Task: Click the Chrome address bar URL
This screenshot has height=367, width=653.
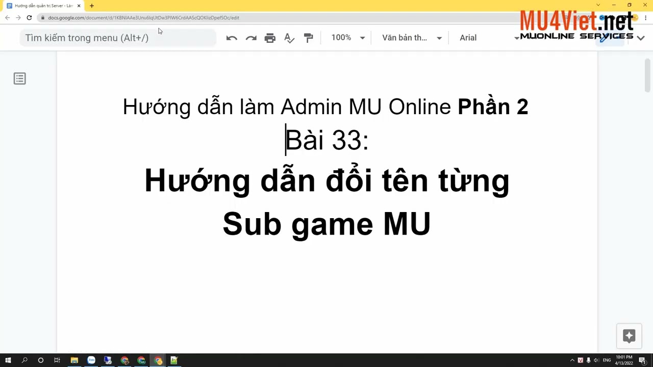Action: [x=143, y=17]
